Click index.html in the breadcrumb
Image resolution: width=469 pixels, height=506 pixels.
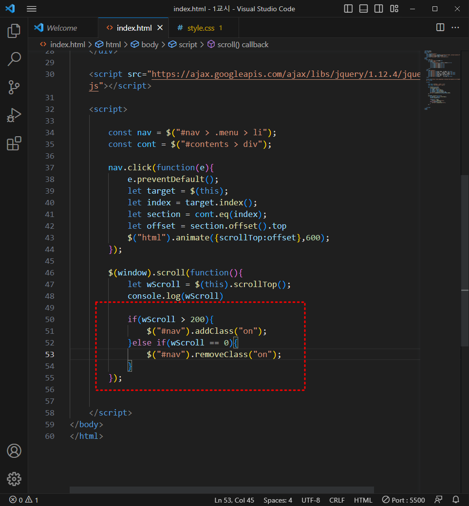click(x=68, y=45)
